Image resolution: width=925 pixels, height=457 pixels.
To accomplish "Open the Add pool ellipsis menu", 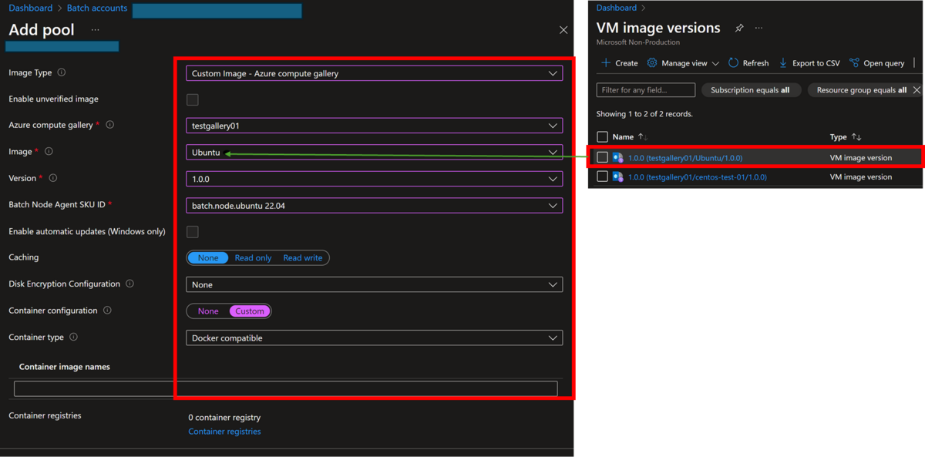I will pyautogui.click(x=95, y=30).
